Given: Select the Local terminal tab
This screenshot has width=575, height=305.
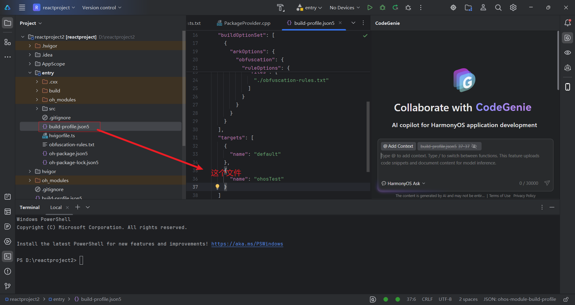Looking at the screenshot, I should tap(56, 207).
